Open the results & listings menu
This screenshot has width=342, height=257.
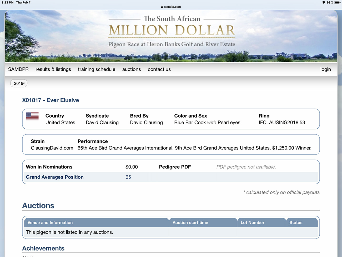coord(53,69)
